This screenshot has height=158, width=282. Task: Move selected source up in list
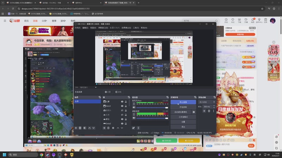coord(118,128)
